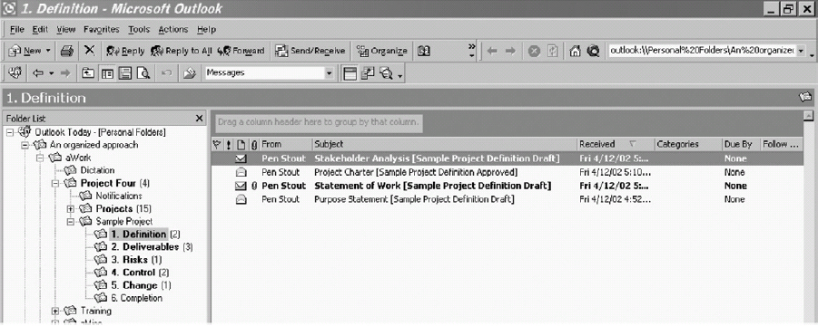Image resolution: width=818 pixels, height=326 pixels.
Task: Open the Address Book icon
Action: (424, 51)
